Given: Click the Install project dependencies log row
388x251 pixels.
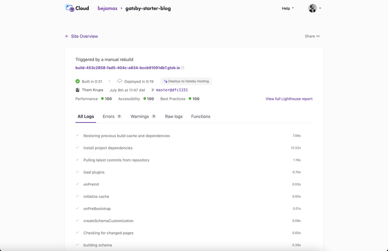Looking at the screenshot, I should coord(194,148).
